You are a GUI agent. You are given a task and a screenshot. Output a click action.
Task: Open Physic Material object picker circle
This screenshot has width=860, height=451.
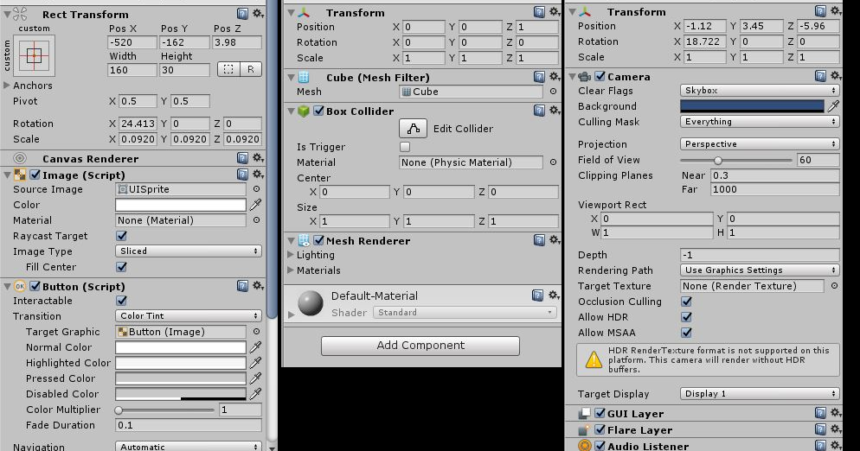point(554,162)
